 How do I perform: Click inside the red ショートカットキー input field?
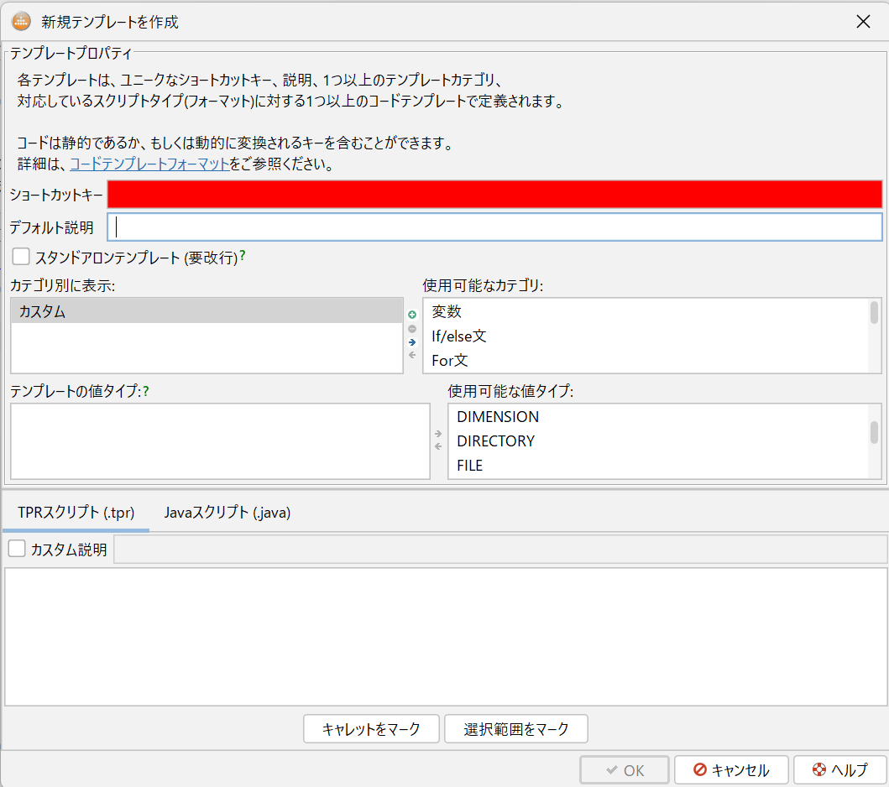click(x=495, y=194)
